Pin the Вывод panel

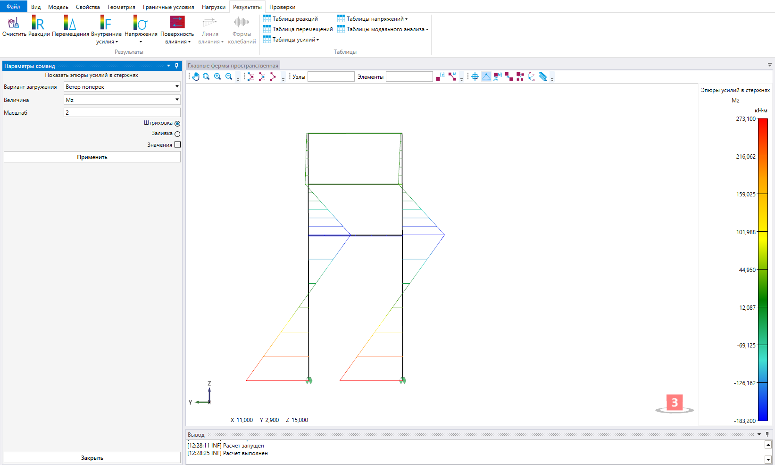[x=767, y=434]
